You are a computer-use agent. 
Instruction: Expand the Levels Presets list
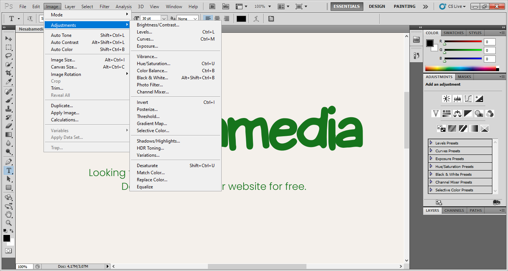431,143
